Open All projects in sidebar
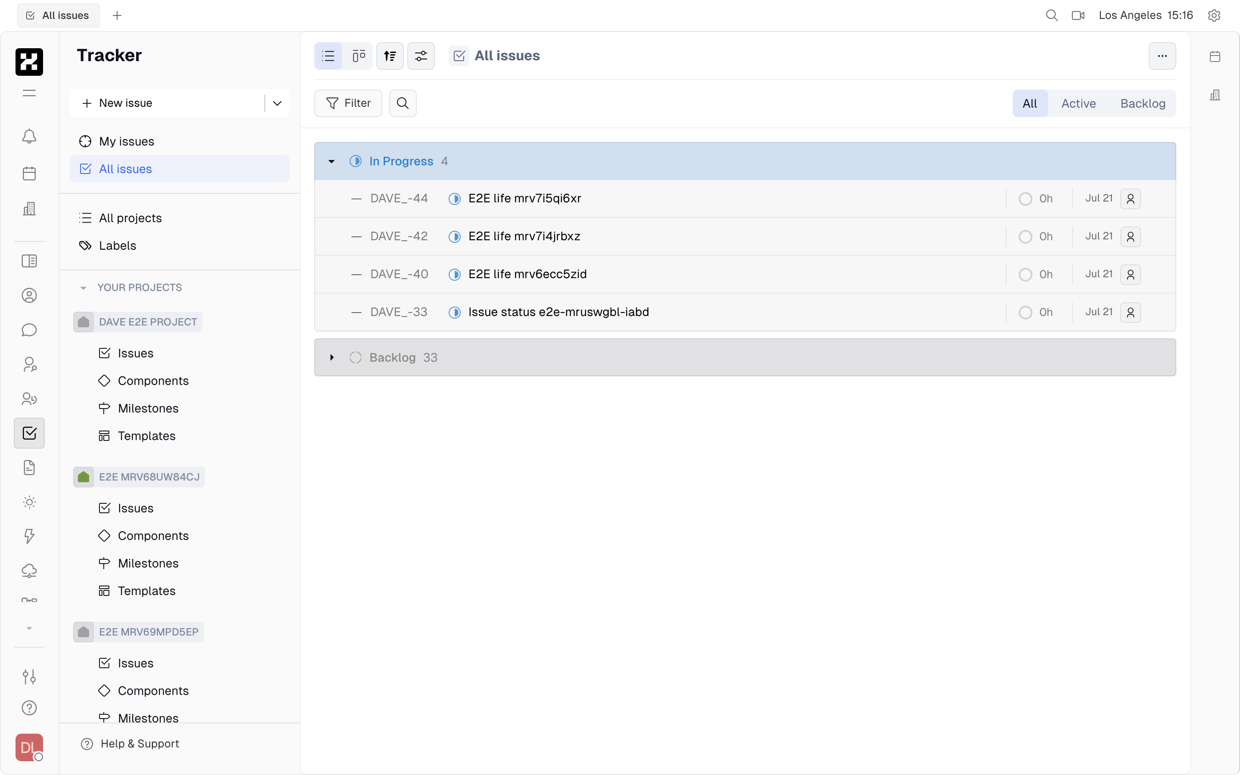1240x775 pixels. 180,218
